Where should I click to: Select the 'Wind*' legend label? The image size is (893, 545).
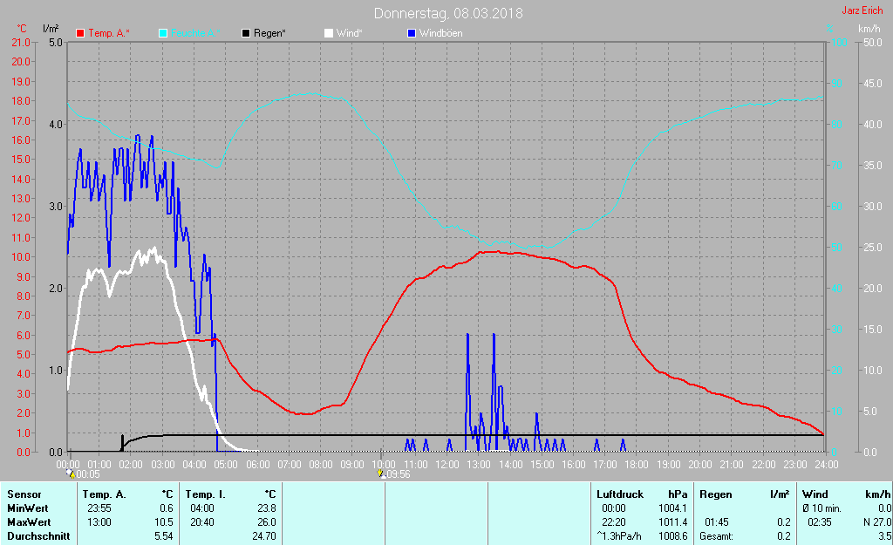[349, 33]
